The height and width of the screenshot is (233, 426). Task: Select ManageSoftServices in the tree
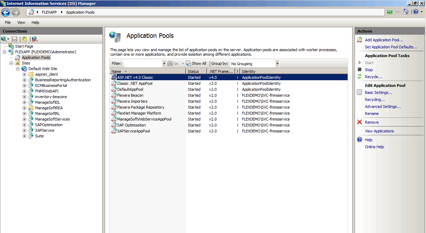(x=52, y=119)
